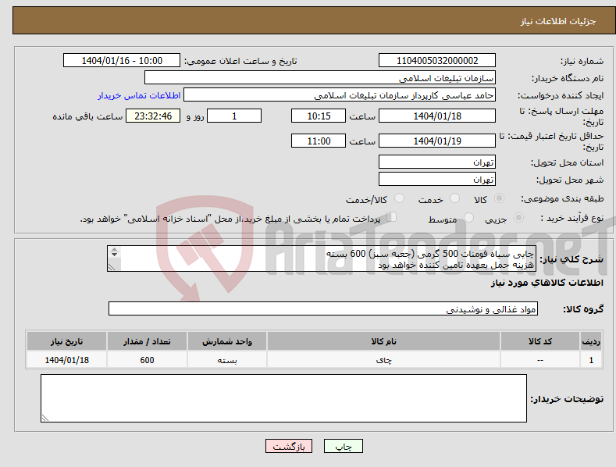Select the کالا/خدمت radio button

tap(399, 198)
